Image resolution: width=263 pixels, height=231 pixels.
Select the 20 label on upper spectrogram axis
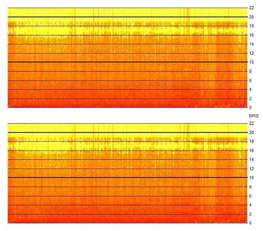(x=251, y=17)
